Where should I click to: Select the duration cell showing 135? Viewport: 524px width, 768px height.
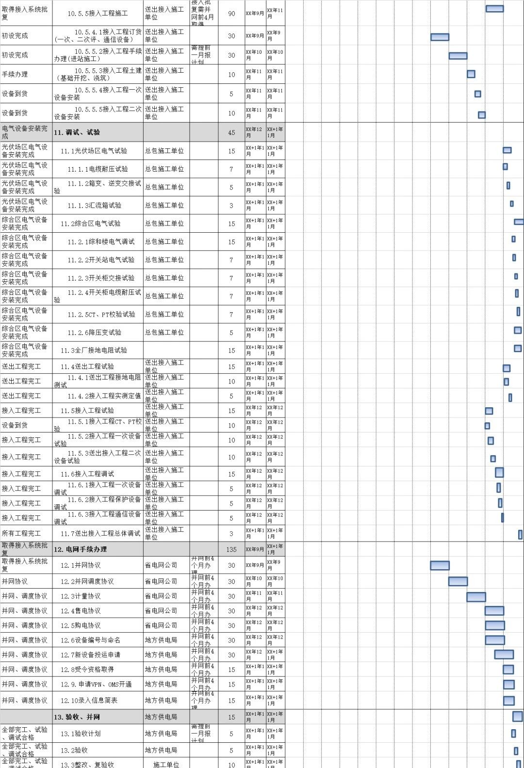pyautogui.click(x=231, y=549)
